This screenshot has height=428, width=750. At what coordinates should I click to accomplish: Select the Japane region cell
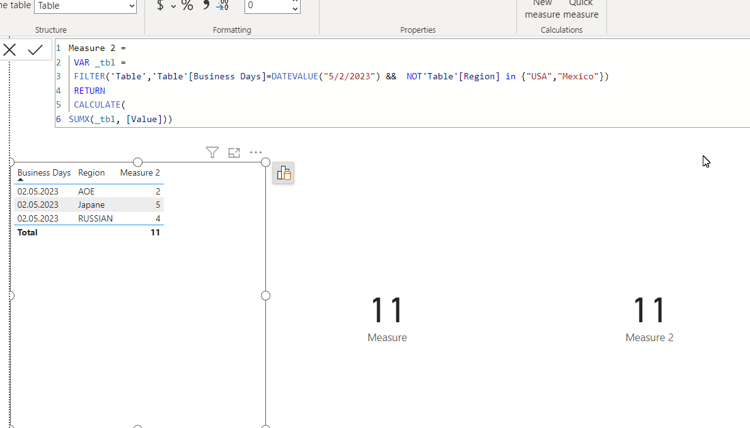(91, 205)
